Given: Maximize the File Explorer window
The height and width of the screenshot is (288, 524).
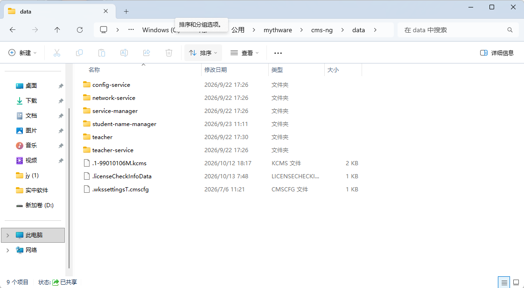Looking at the screenshot, I should [x=492, y=7].
